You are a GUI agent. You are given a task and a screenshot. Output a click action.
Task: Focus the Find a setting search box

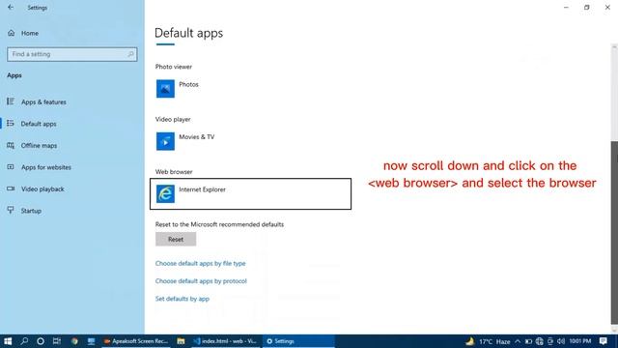pos(72,54)
